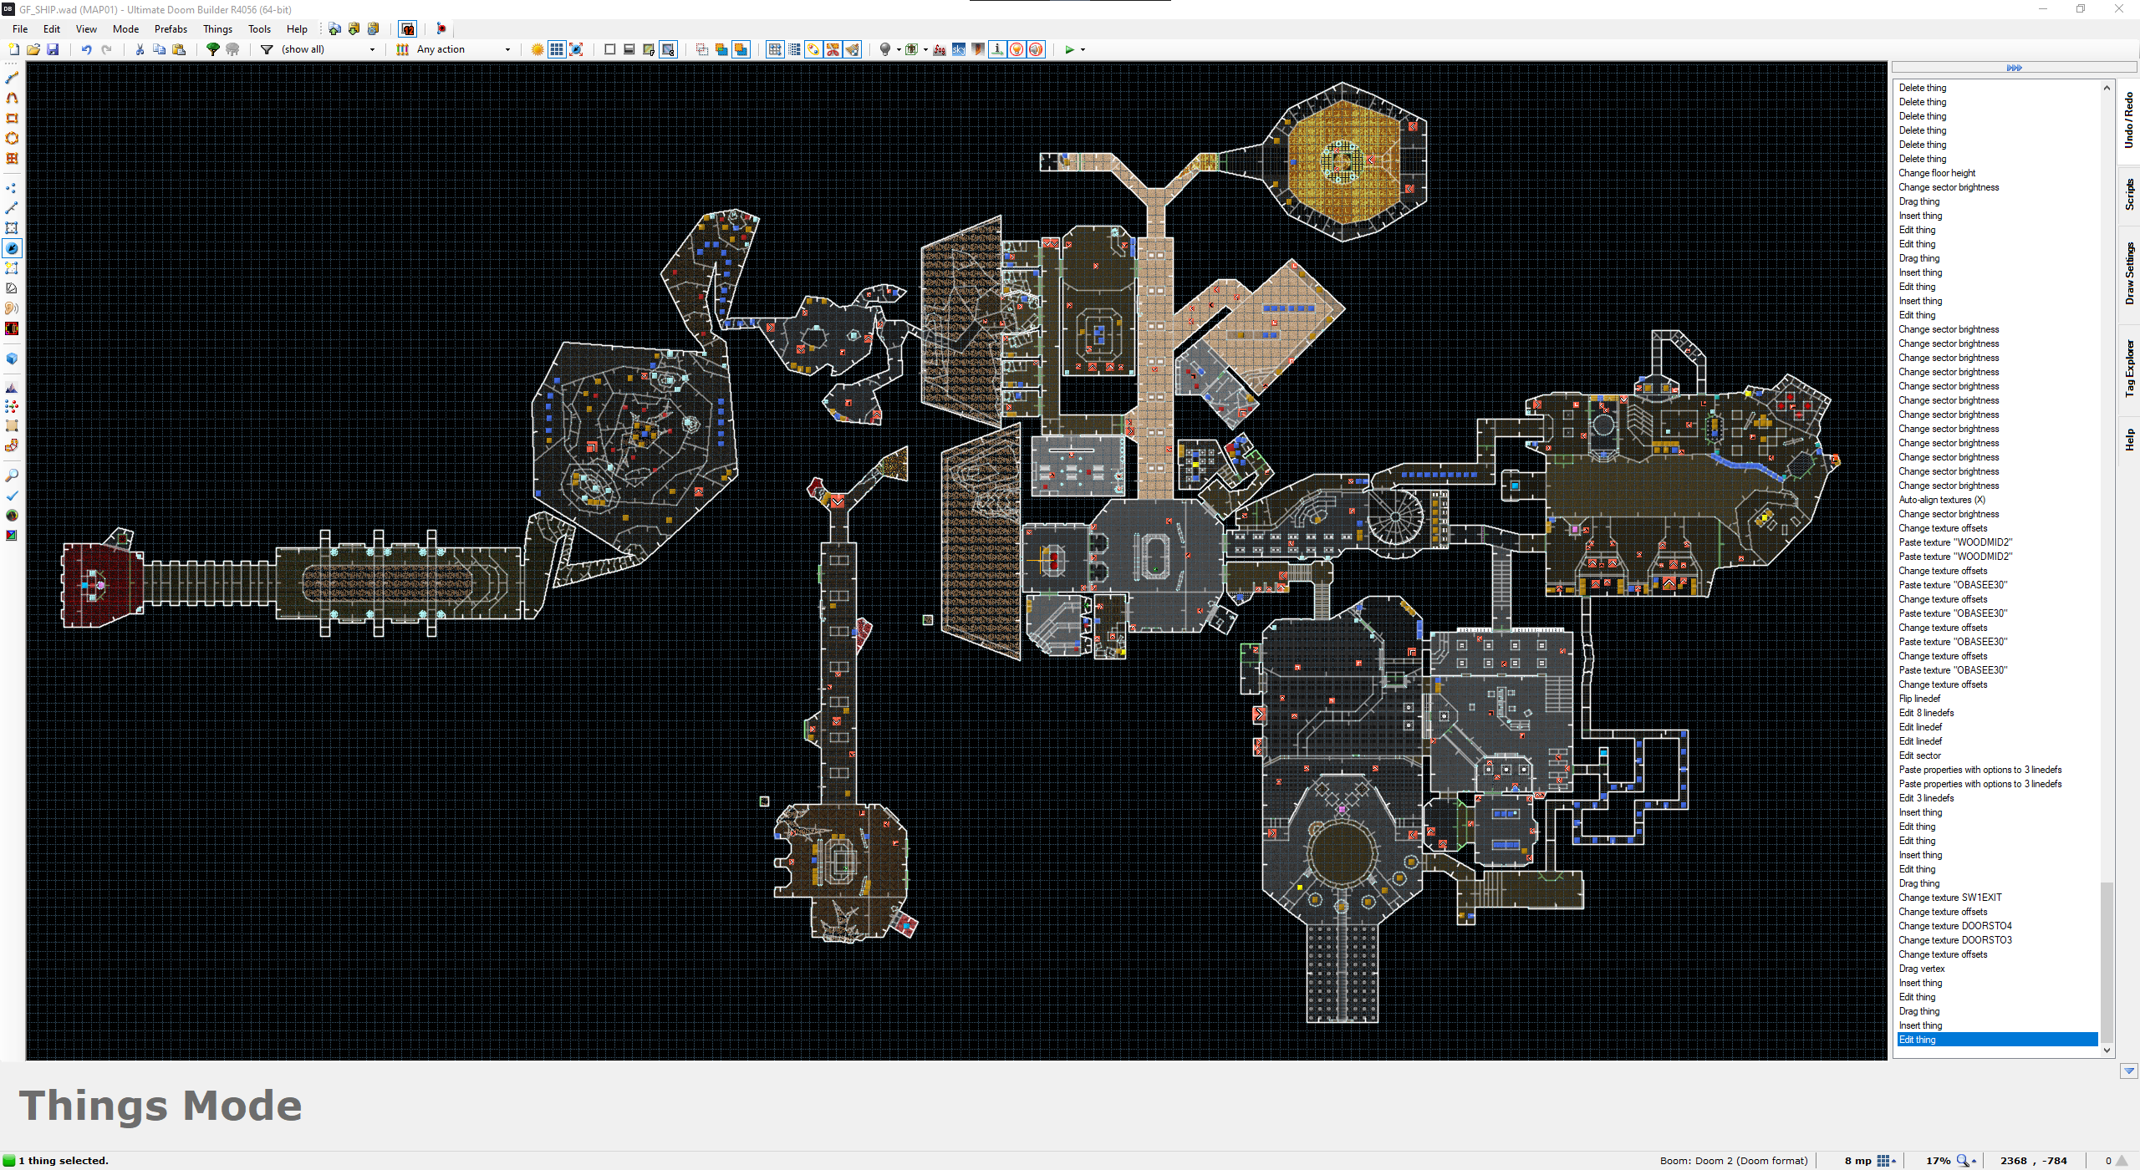Select 'Auto-align textures (X)' undo history entry
Image resolution: width=2140 pixels, height=1170 pixels.
pyautogui.click(x=1941, y=500)
